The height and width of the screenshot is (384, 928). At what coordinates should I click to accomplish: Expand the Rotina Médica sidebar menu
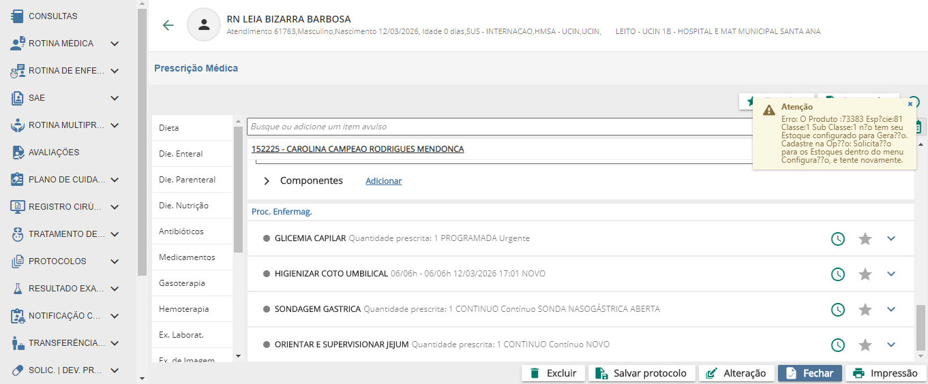tap(115, 44)
